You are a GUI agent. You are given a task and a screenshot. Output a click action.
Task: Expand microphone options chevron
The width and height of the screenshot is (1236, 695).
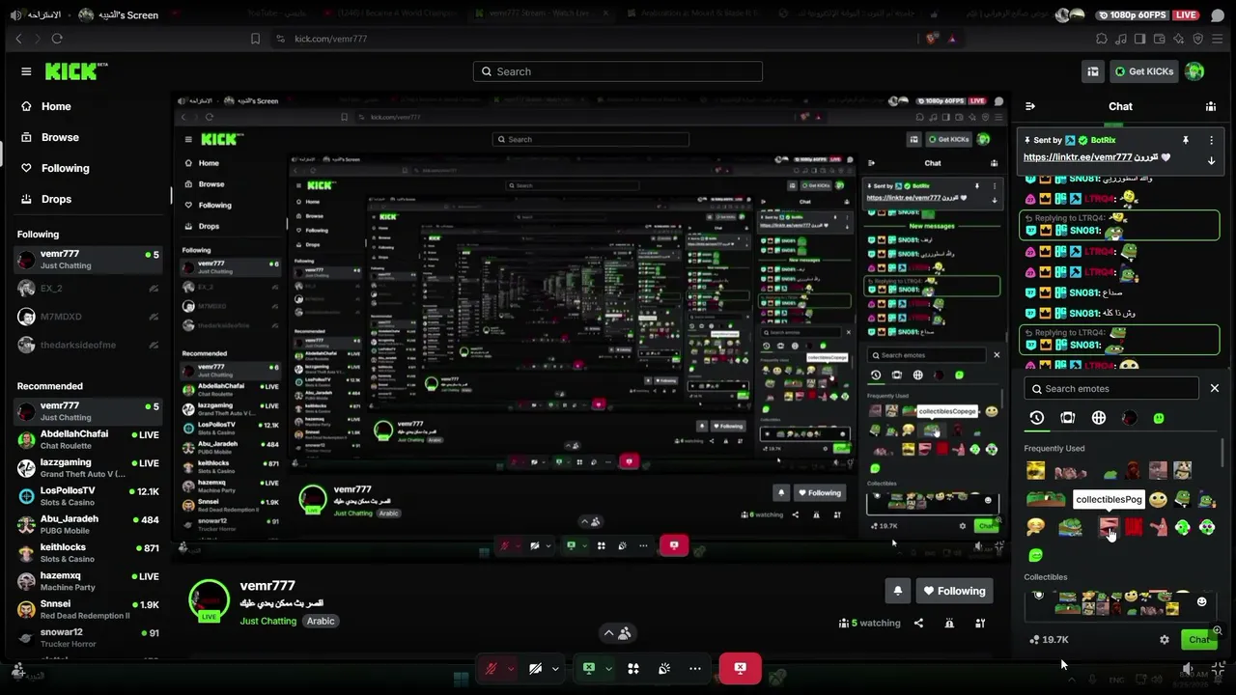coord(510,668)
